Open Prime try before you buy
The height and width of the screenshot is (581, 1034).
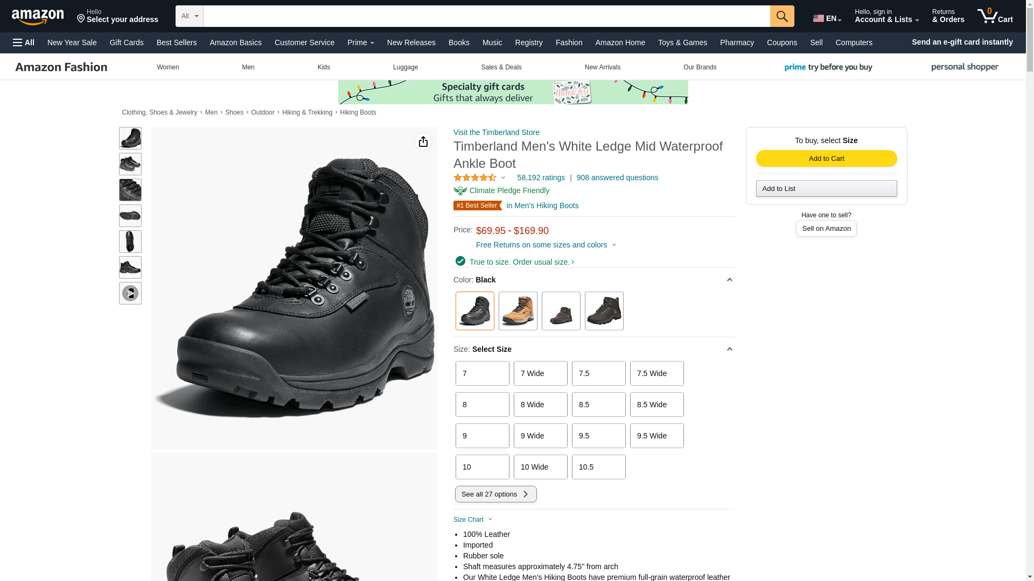tap(828, 67)
